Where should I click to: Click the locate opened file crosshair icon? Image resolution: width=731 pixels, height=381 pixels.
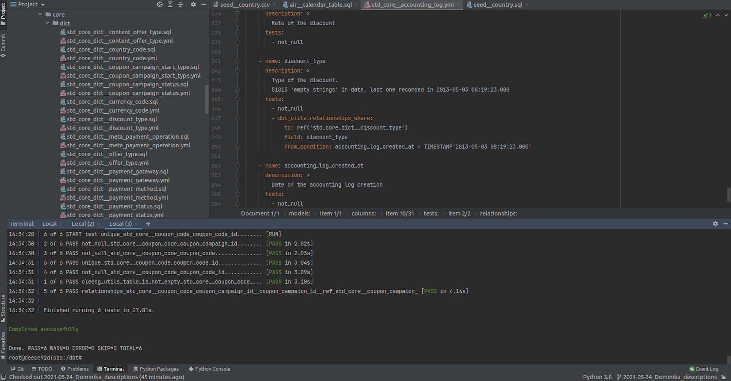point(159,5)
